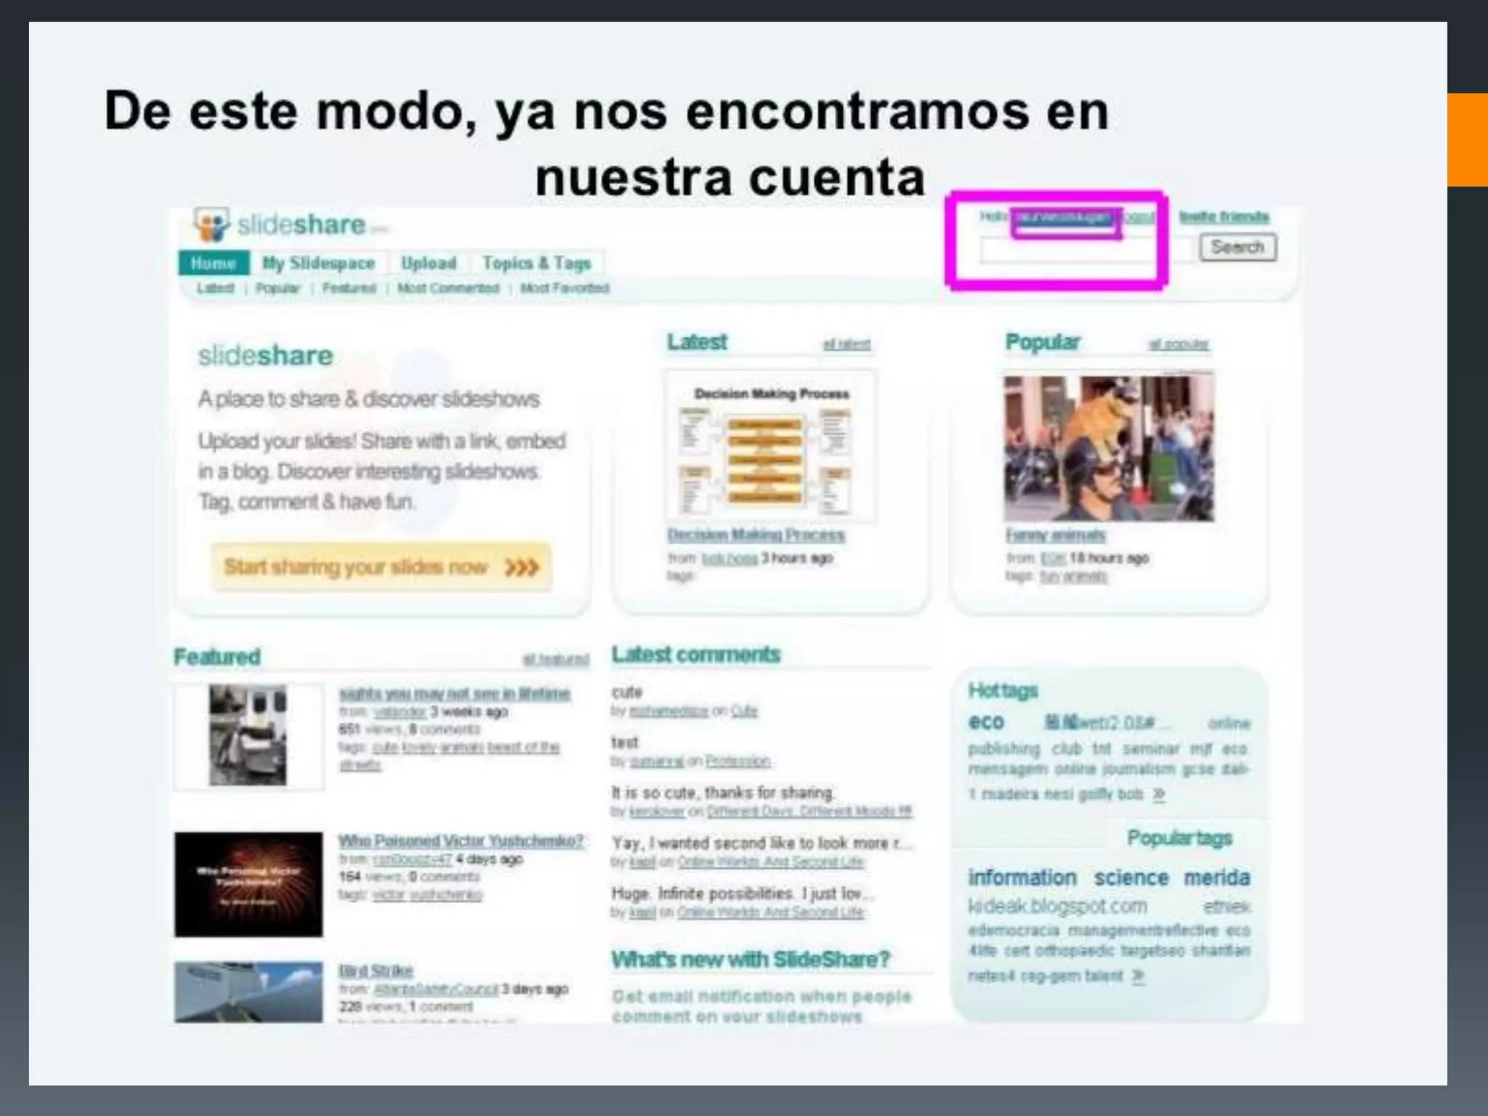Switch to the Upload tab
1488x1116 pixels.
coord(429,263)
